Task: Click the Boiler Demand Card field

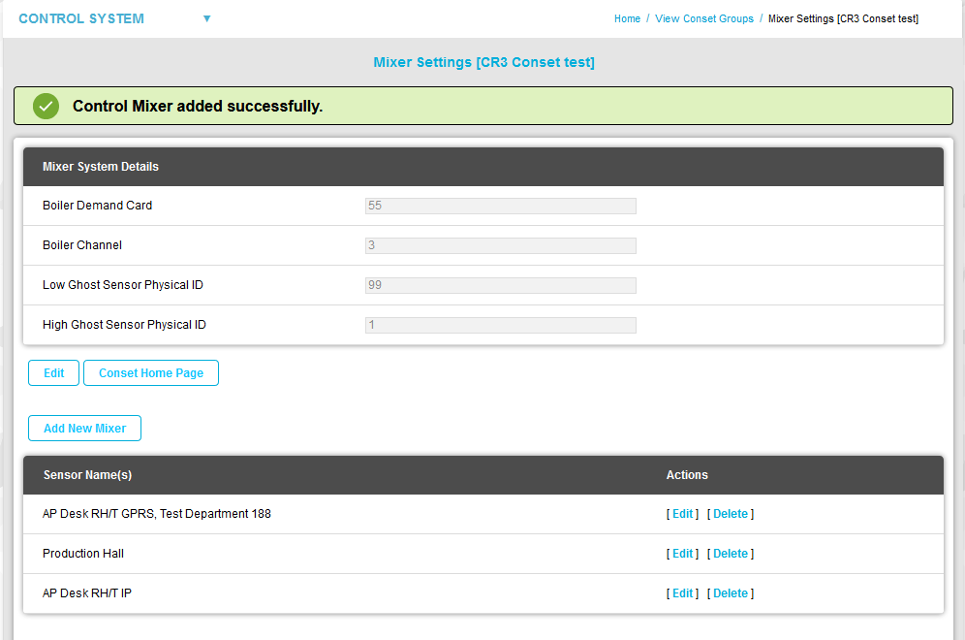Action: (x=500, y=206)
